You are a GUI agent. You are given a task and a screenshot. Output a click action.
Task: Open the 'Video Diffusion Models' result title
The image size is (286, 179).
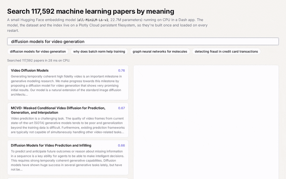coord(30,70)
